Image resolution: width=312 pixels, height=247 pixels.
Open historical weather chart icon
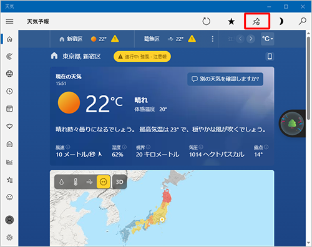point(9,162)
